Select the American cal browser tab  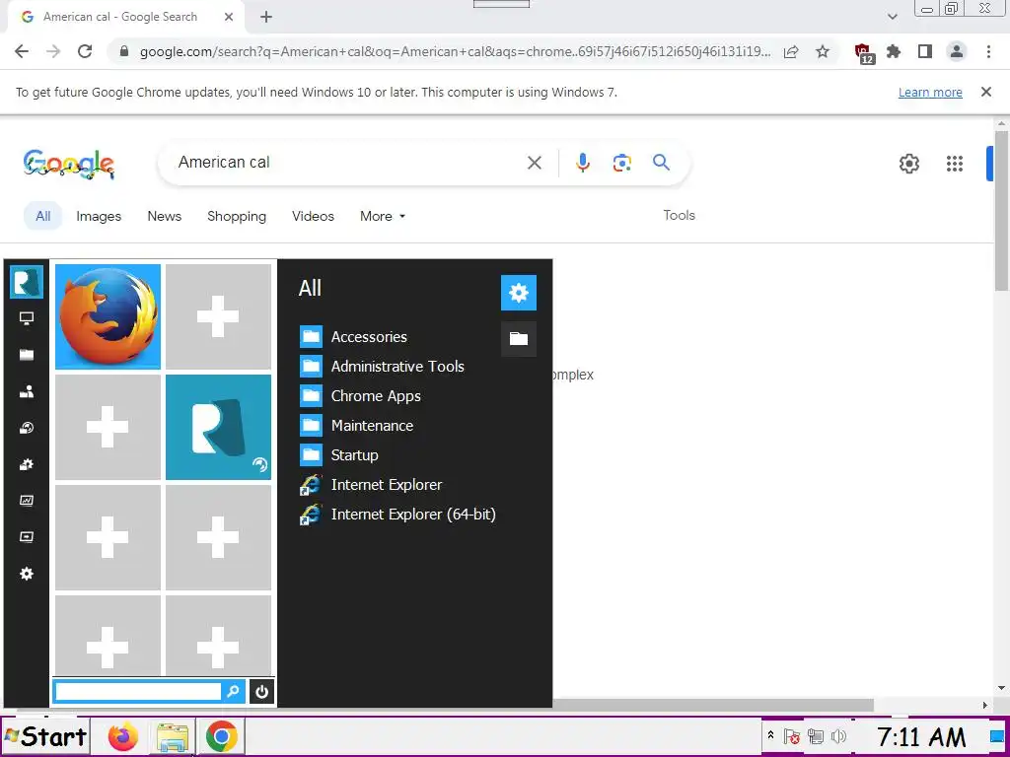[x=126, y=18]
